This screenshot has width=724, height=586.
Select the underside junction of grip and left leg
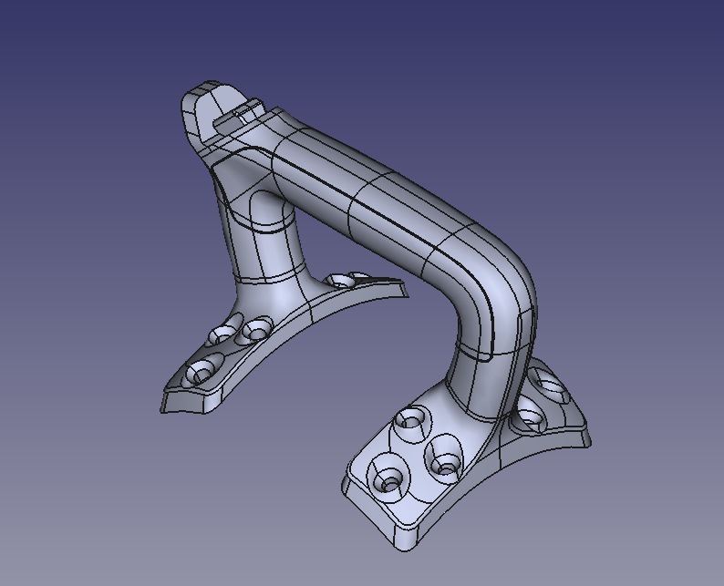coord(274,196)
